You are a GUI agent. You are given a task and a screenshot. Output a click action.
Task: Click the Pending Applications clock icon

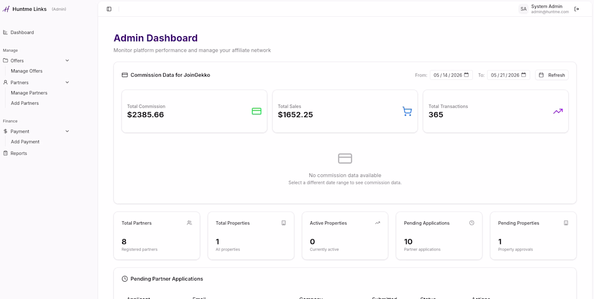pos(471,223)
